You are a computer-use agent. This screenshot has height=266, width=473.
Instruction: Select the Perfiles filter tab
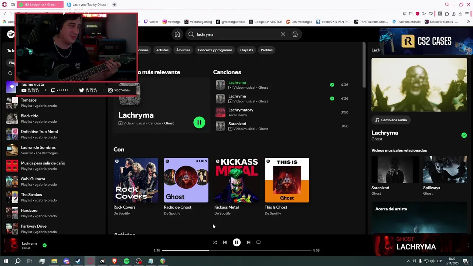(x=266, y=50)
